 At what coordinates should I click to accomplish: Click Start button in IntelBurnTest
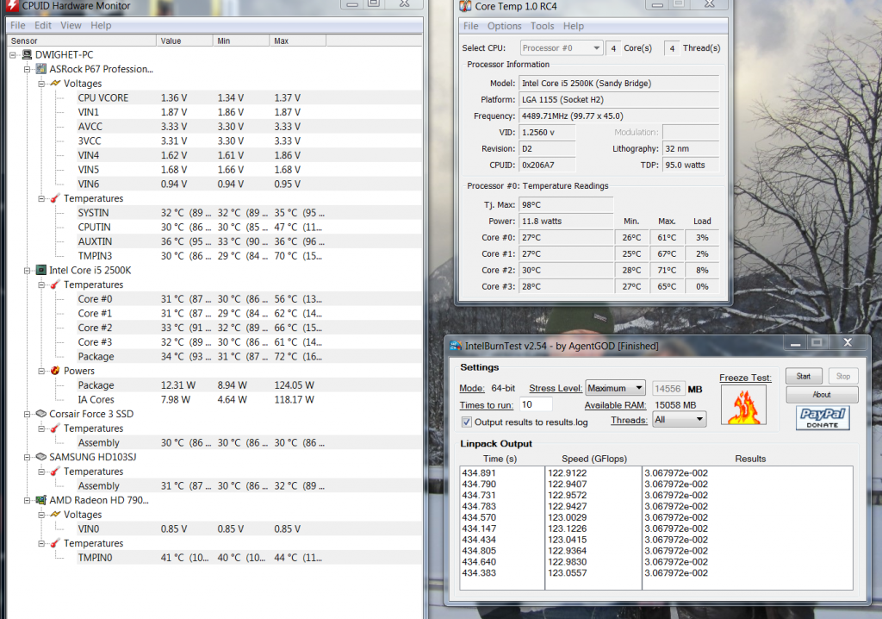(804, 376)
